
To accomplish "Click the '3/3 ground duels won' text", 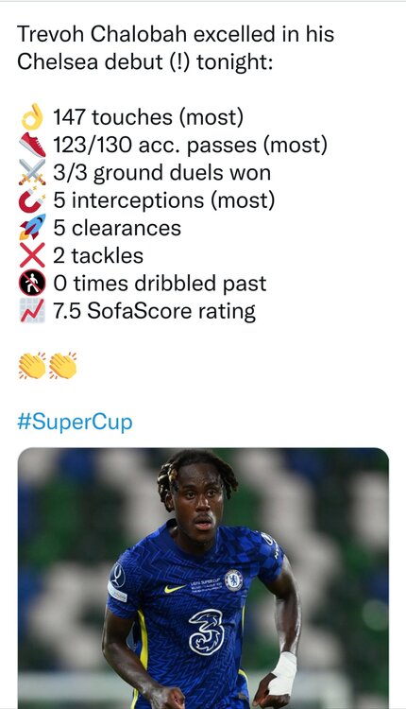I will click(162, 173).
